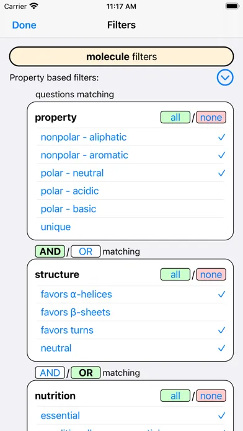Choose none in property section

click(211, 118)
